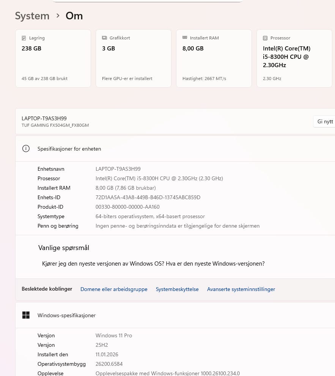Click the Vanlige spørsmål heading
Viewport: 335px width, 376px height.
64,248
